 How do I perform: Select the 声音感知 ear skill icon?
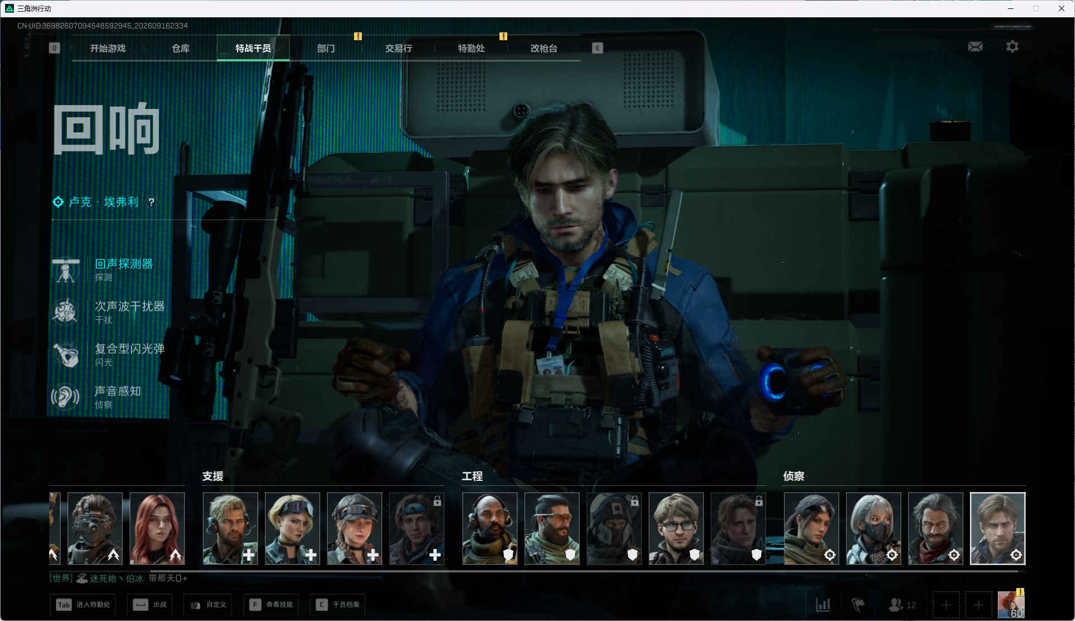point(66,398)
